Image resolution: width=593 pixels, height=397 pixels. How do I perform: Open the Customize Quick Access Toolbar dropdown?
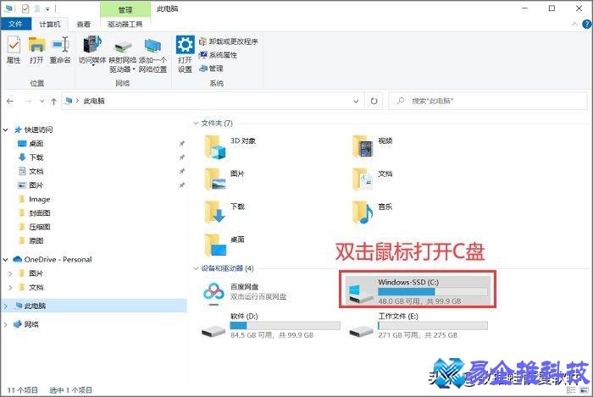click(x=47, y=8)
